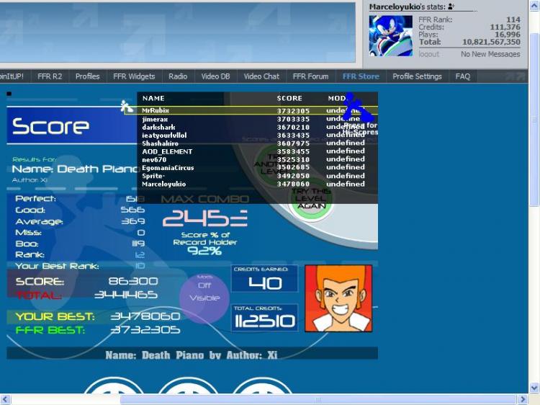The image size is (540, 405).
Task: Open Profile Settings
Action: (417, 76)
